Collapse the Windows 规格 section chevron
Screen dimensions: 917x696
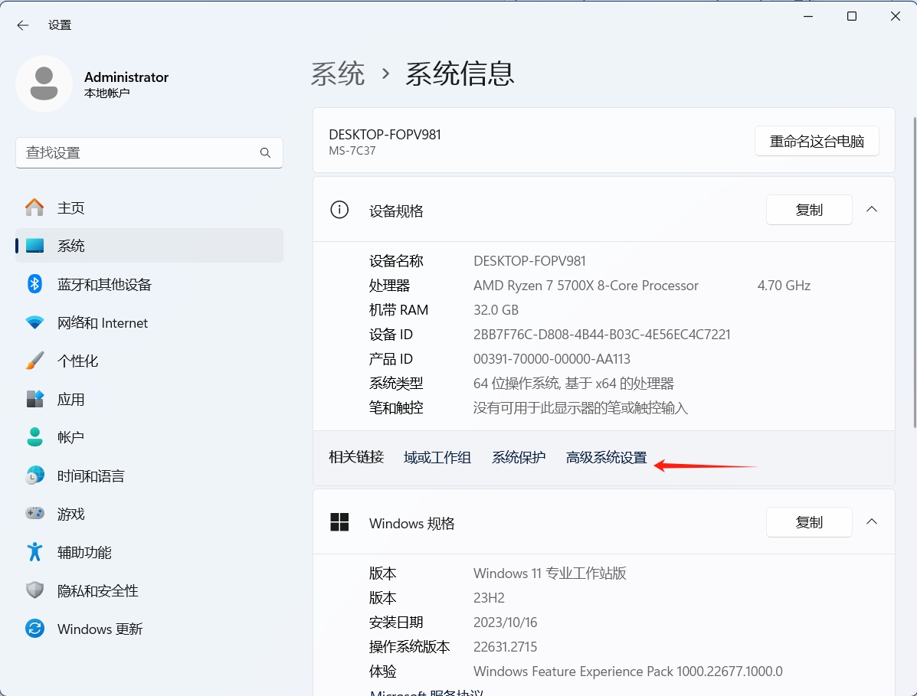(x=872, y=522)
